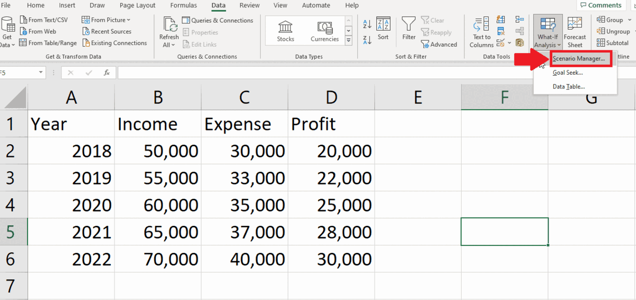The width and height of the screenshot is (636, 300).
Task: Click Edit Links in the ribbon
Action: point(199,45)
